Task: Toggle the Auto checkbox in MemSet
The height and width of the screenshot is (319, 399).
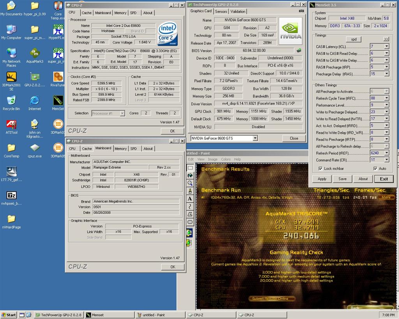Action: (375, 168)
